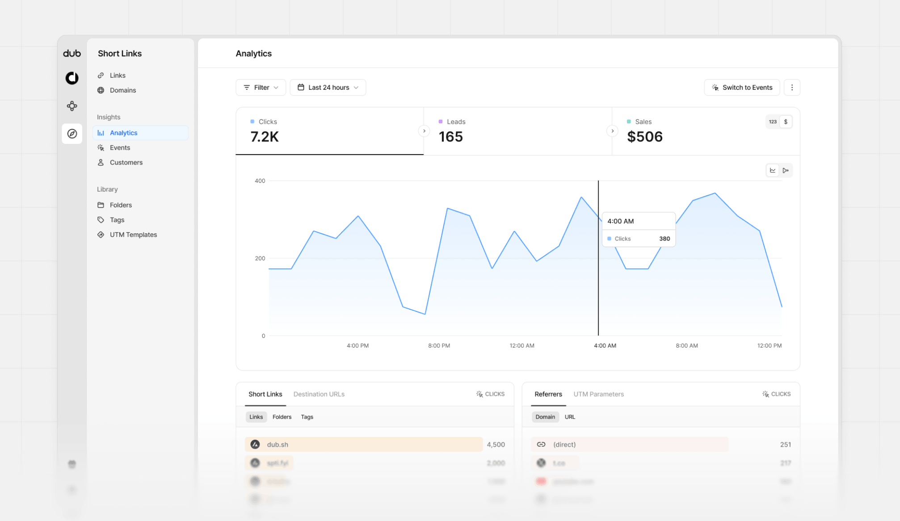900x521 pixels.
Task: Switch to the line chart view
Action: tap(773, 170)
